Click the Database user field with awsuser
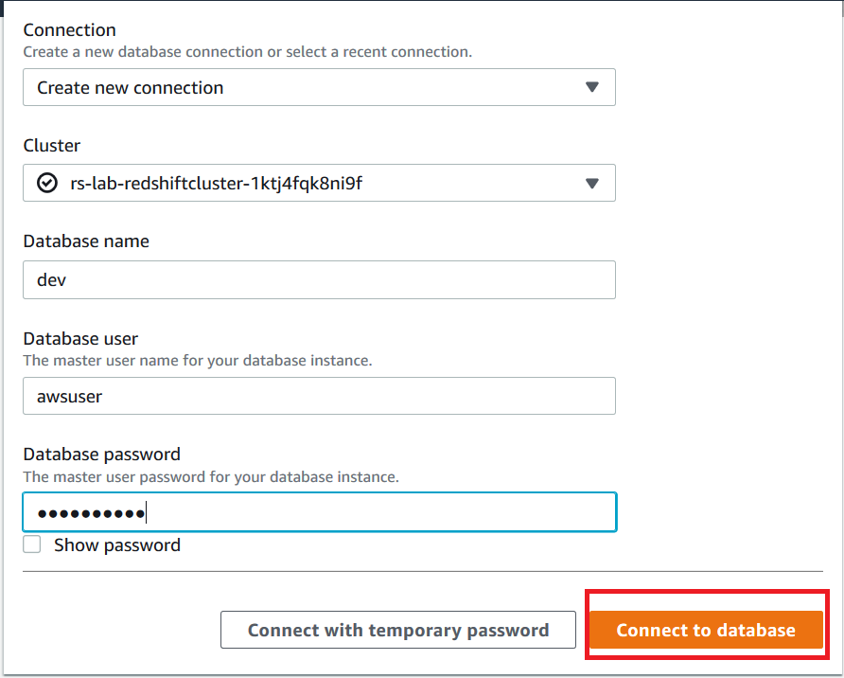Image resolution: width=844 pixels, height=678 pixels. [319, 396]
